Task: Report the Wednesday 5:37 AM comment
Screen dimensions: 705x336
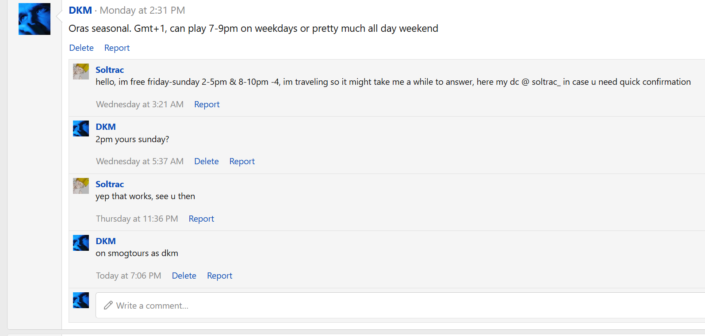Action: [242, 161]
